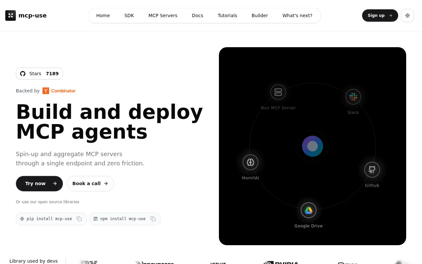This screenshot has width=422, height=264.
Task: Open the Builder section
Action: tap(260, 15)
